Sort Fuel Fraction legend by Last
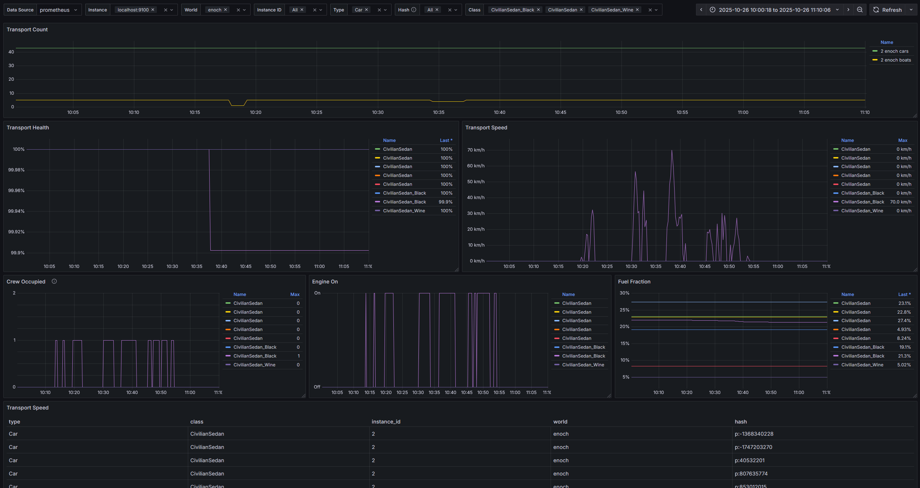 pyautogui.click(x=904, y=294)
